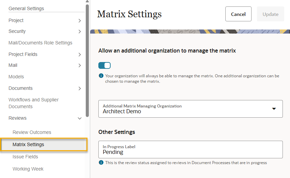Open Working Week settings
Viewport: 290px width, 178px height.
(28, 169)
